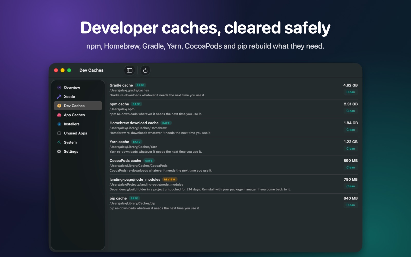Image resolution: width=411 pixels, height=257 pixels.
Task: Click the System tools icon in sidebar
Action: click(x=59, y=142)
